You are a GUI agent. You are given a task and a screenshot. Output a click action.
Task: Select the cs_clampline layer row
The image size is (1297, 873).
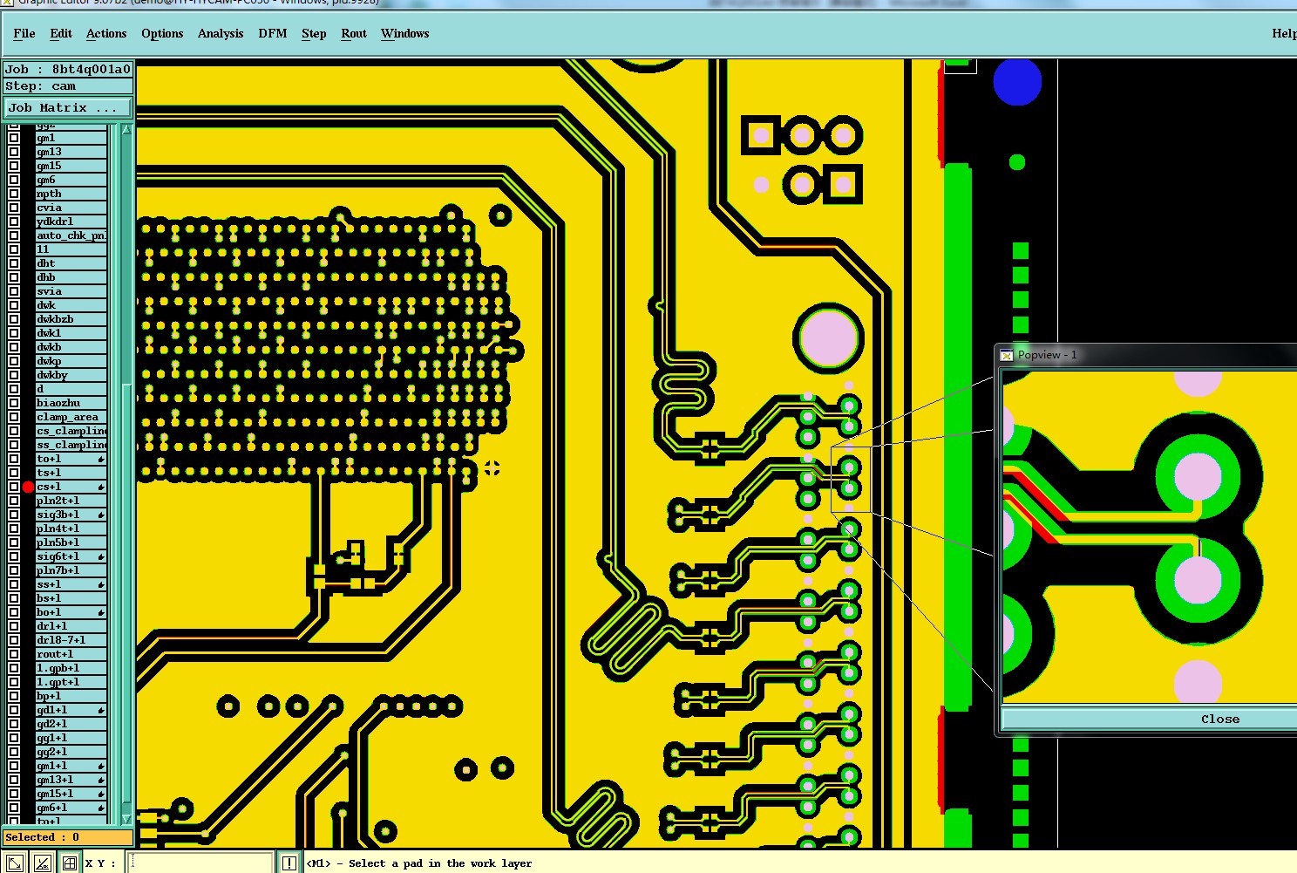pyautogui.click(x=71, y=431)
